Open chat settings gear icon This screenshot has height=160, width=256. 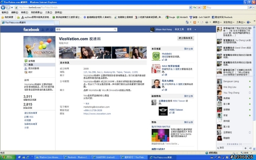[x=245, y=148]
